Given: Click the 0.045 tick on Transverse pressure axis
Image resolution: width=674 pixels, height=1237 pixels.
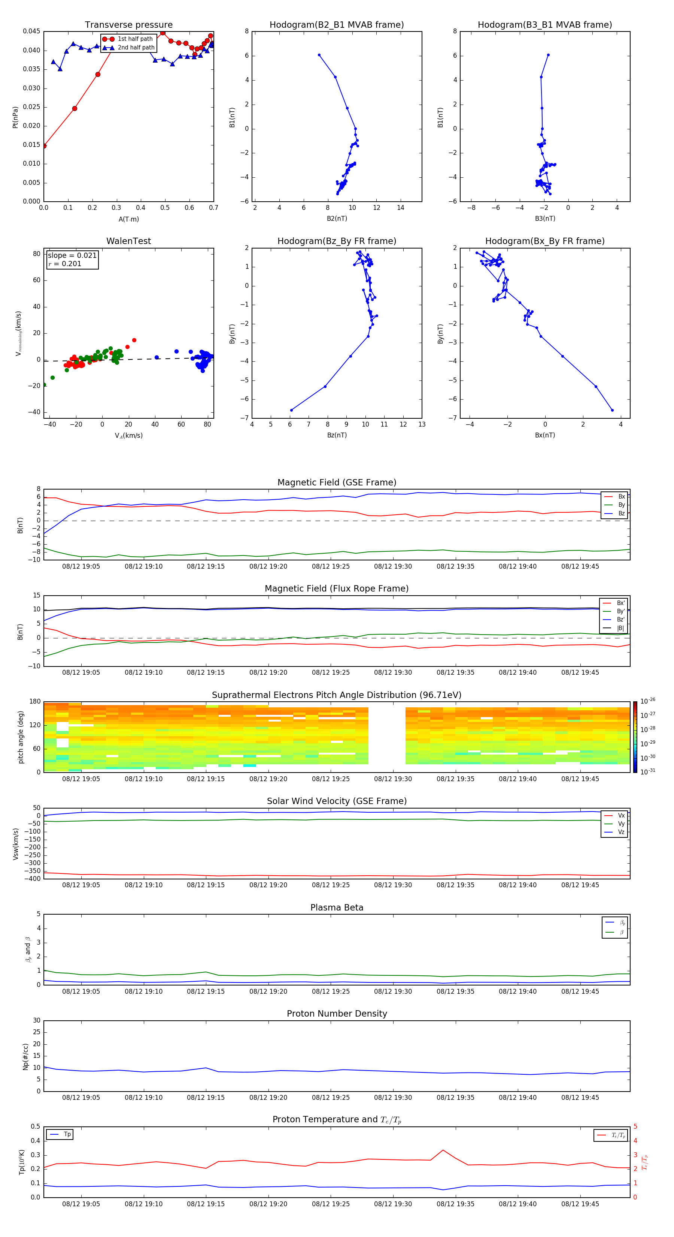Looking at the screenshot, I should point(32,31).
